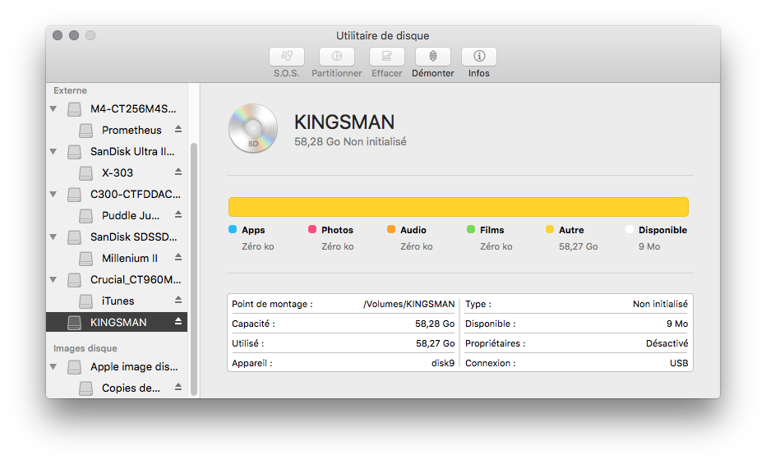Click the USB connection value
766x464 pixels.
point(679,363)
